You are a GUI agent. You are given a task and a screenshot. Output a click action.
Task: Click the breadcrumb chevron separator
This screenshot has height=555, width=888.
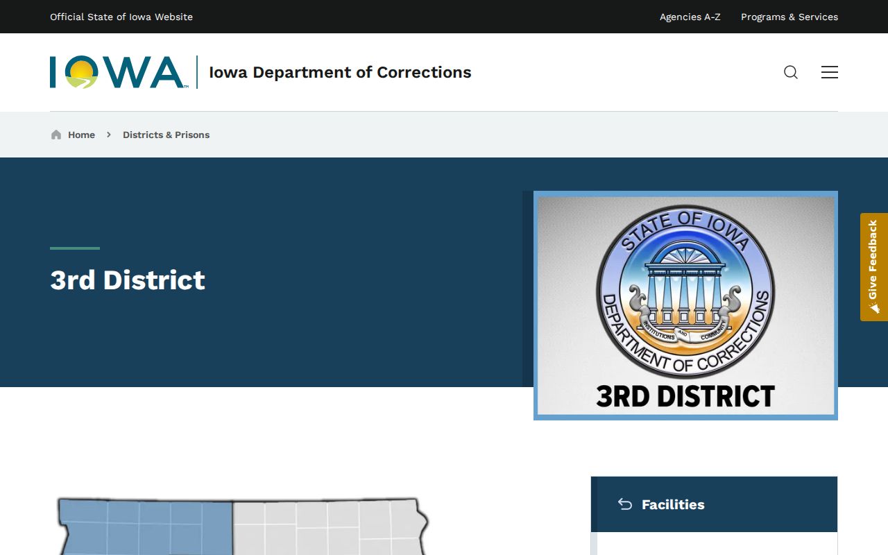[x=109, y=135]
